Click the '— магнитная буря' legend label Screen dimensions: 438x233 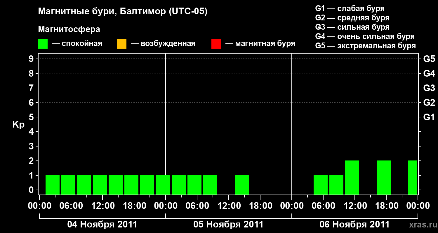click(260, 44)
